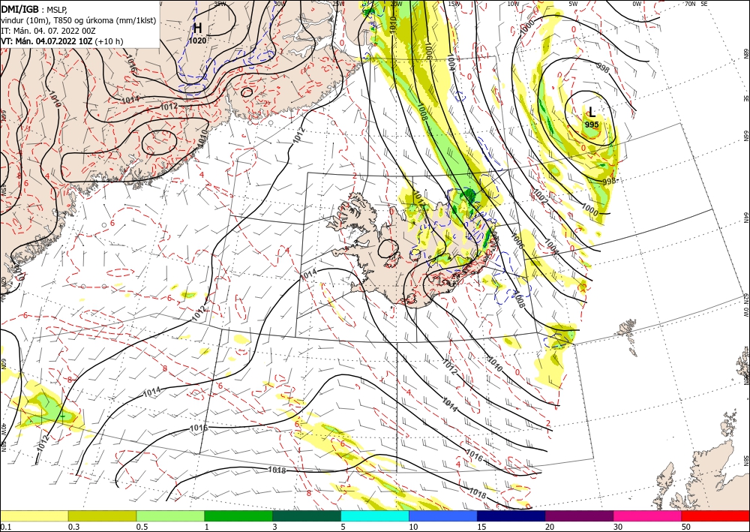The width and height of the screenshot is (750, 532).
Task: Click the "15" legend value
Action: tap(481, 527)
